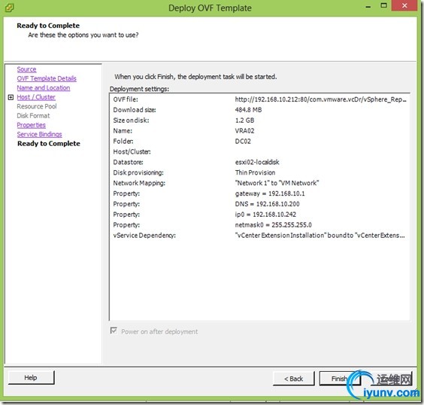Click Finish to start deployment

click(340, 379)
